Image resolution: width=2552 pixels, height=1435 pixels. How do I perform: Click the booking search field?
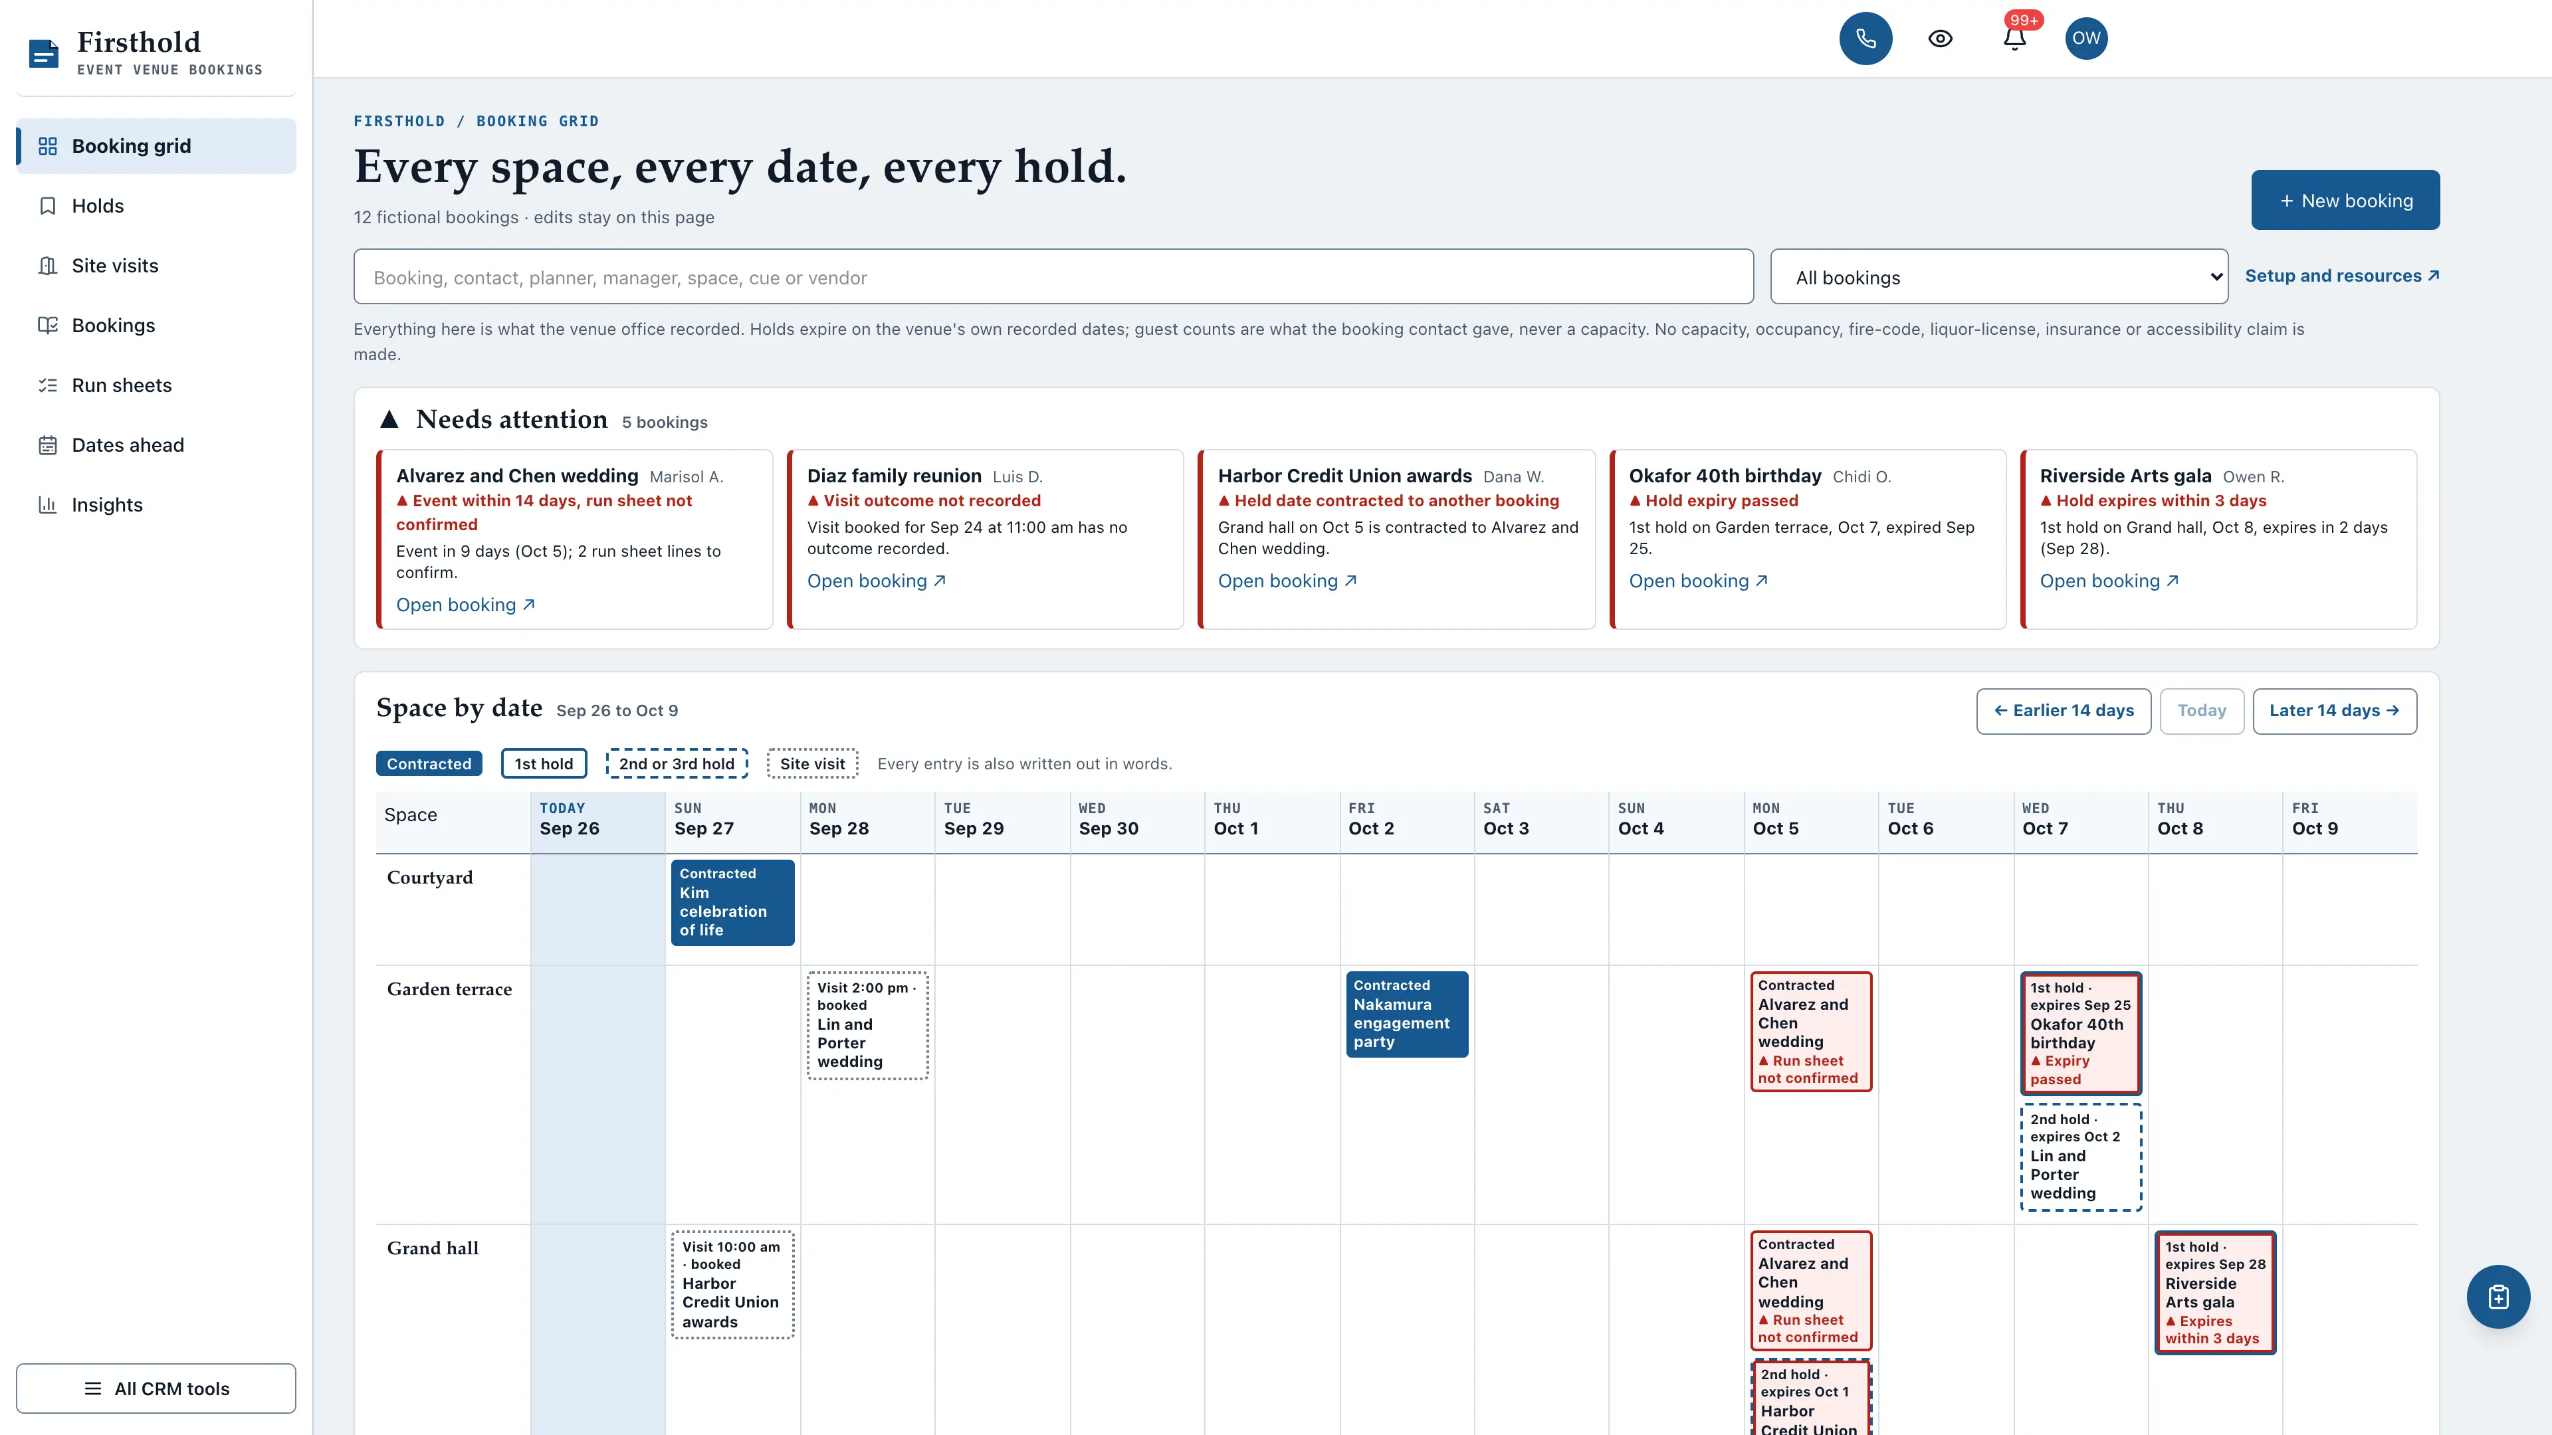1053,277
